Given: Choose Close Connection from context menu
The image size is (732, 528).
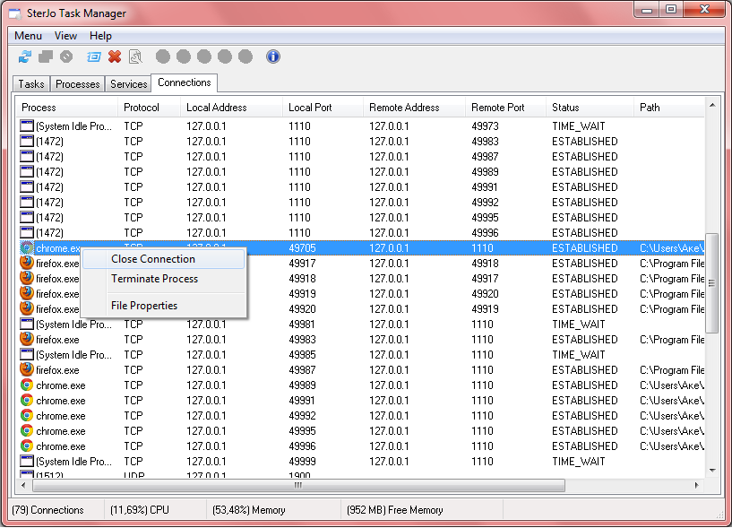Looking at the screenshot, I should (x=153, y=259).
